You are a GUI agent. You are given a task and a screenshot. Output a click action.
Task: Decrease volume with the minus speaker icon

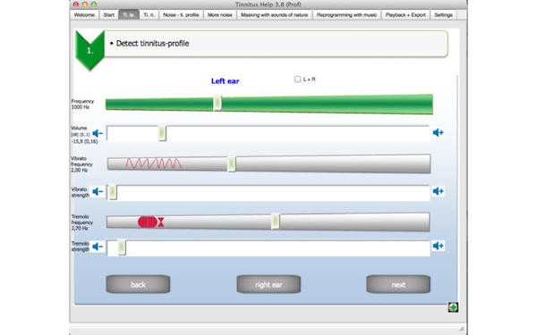click(98, 133)
